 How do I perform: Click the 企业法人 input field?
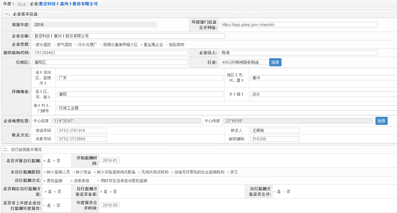298,53
